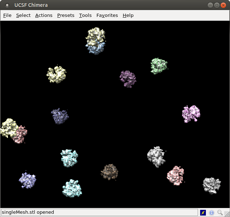The height and width of the screenshot is (217, 230).
Task: Click the dark slate-blue mesh particle
Action: (60, 116)
